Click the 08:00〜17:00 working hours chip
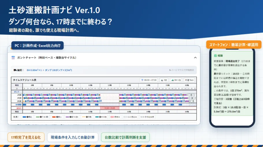Image resolution: width=263 pixels, height=147 pixels. tap(149, 80)
